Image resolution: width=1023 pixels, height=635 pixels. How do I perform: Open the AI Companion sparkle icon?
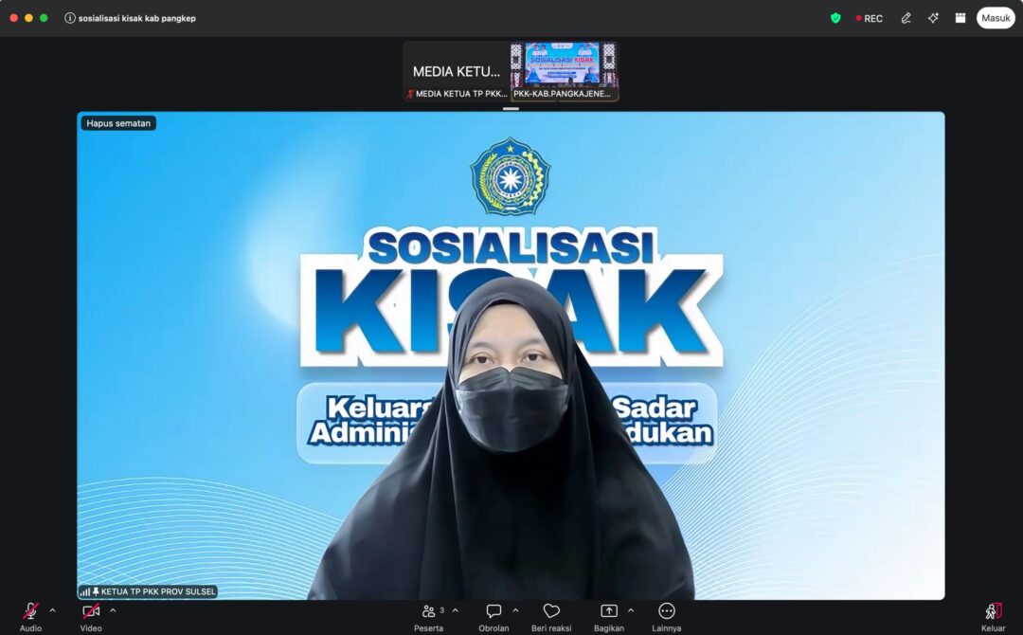(x=934, y=18)
